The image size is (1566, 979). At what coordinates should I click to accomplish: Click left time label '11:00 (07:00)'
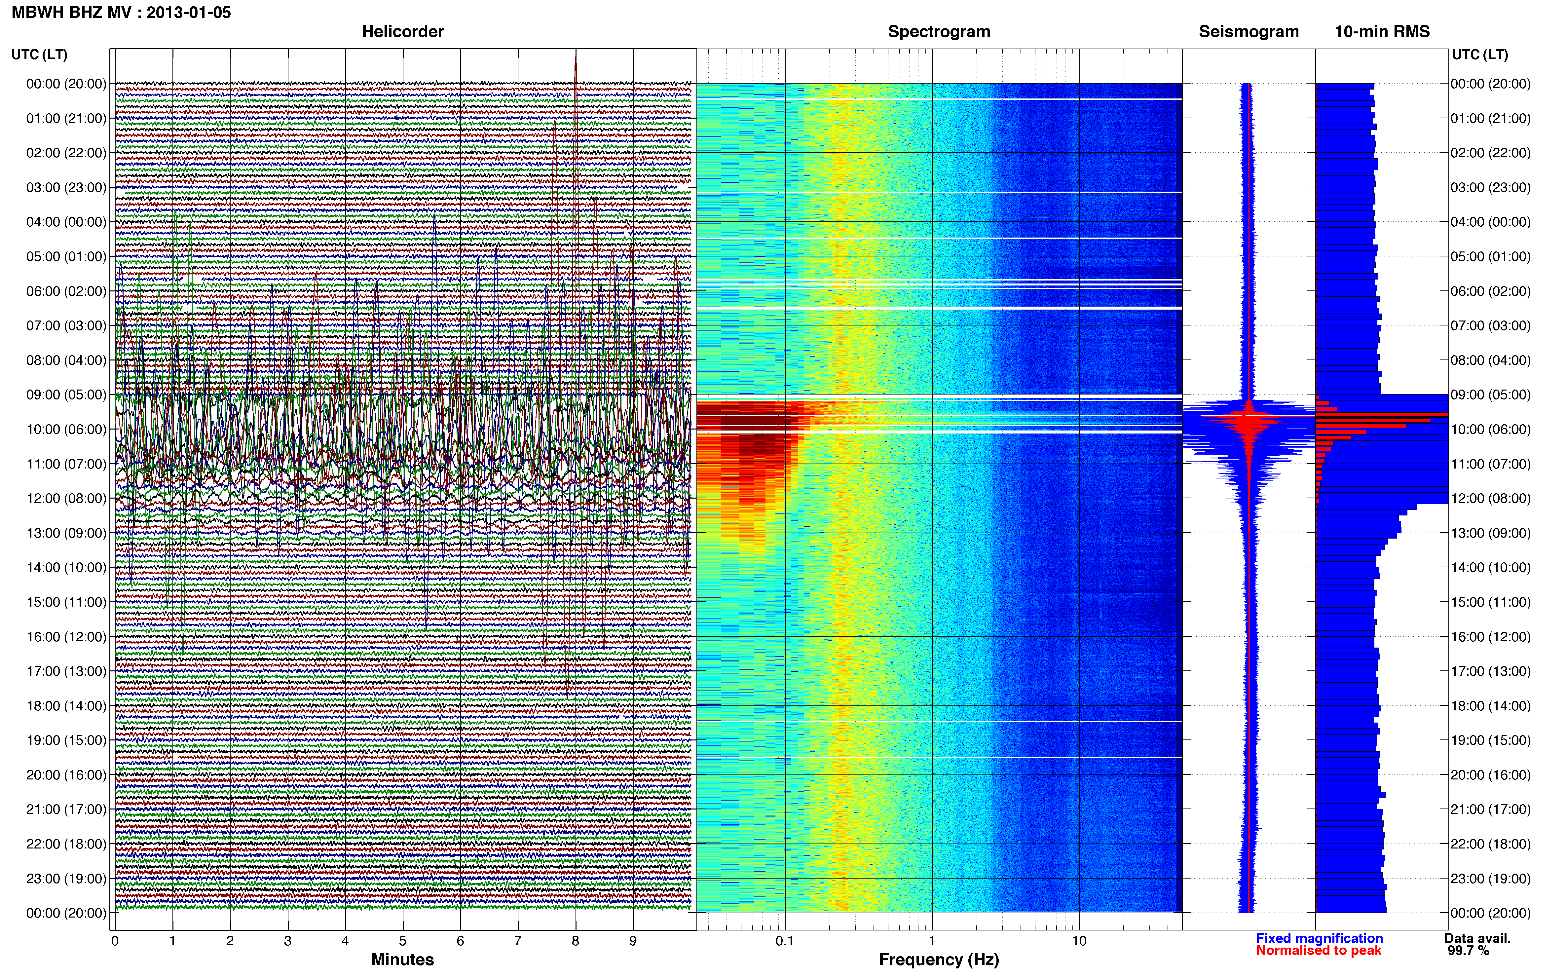[x=66, y=464]
